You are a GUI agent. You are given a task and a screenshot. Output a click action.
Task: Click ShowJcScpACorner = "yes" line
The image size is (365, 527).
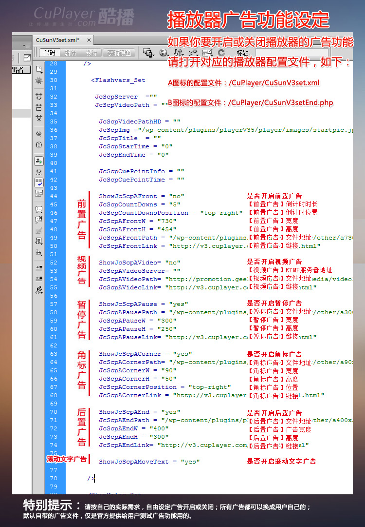click(x=146, y=354)
